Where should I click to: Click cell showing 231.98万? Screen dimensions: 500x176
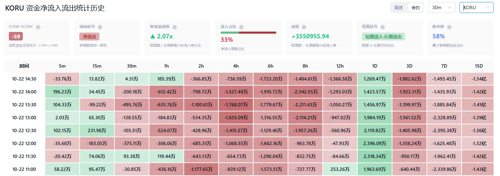click(x=97, y=130)
